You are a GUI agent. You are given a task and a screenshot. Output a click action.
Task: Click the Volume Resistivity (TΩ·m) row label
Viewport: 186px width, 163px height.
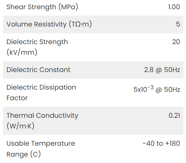coord(49,24)
